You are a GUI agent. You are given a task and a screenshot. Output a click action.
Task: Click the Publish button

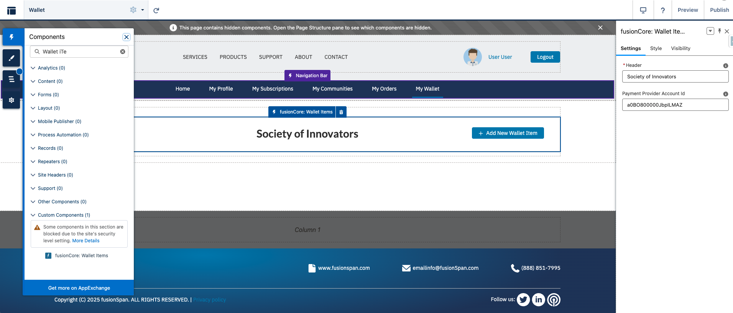[719, 10]
